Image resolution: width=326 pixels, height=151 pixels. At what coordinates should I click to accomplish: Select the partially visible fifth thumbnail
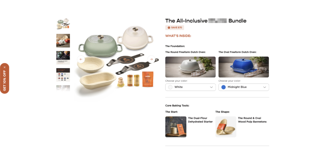(x=63, y=88)
